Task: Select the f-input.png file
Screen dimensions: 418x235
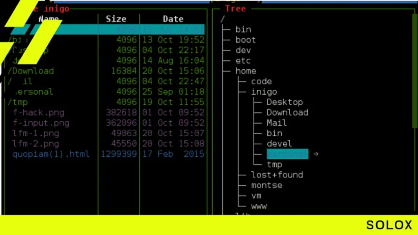Action: pos(41,123)
